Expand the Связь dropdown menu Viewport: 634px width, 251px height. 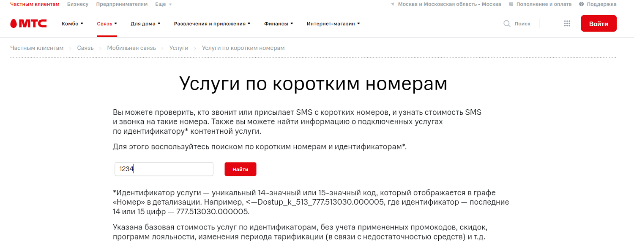tap(107, 24)
